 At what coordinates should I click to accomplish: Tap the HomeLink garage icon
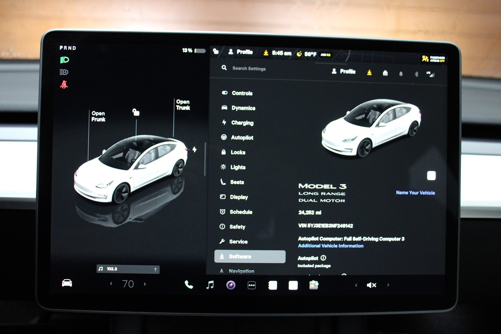click(x=385, y=73)
